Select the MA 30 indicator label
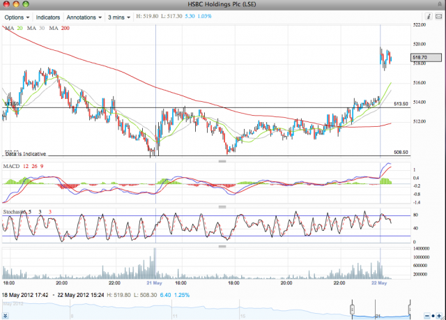This screenshot has width=446, height=320. (36, 28)
